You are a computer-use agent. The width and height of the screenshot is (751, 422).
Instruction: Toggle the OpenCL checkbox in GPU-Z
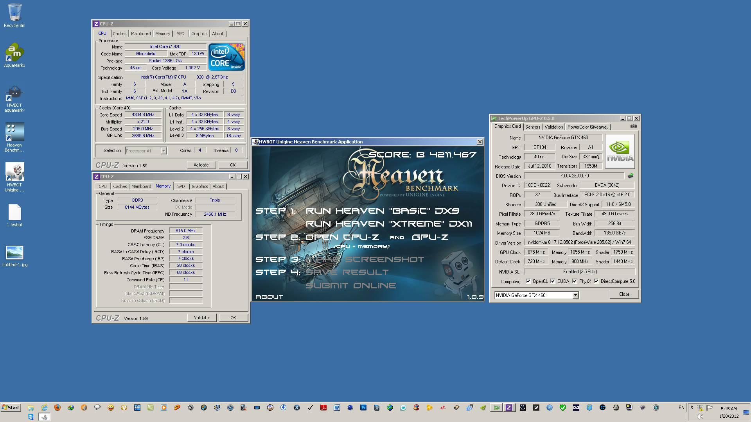pyautogui.click(x=528, y=281)
